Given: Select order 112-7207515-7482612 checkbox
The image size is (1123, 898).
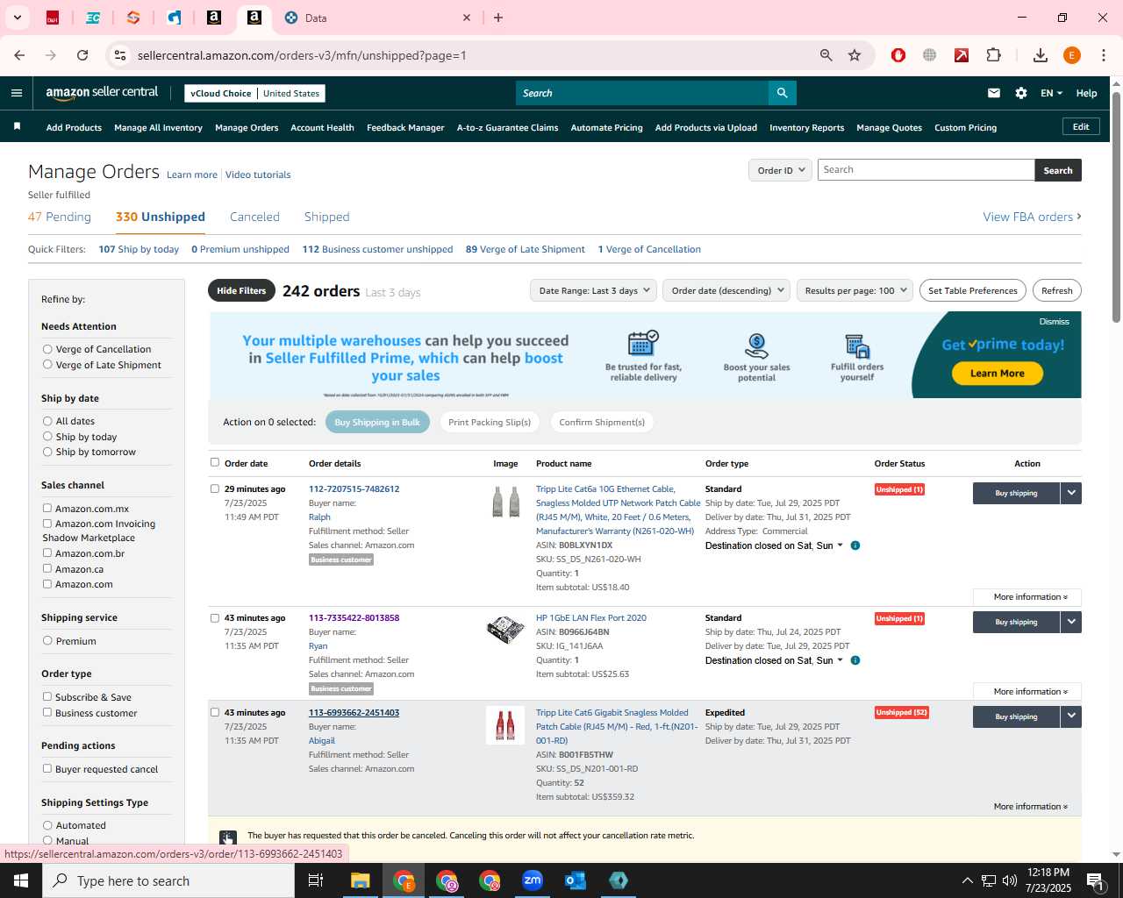Looking at the screenshot, I should (215, 488).
